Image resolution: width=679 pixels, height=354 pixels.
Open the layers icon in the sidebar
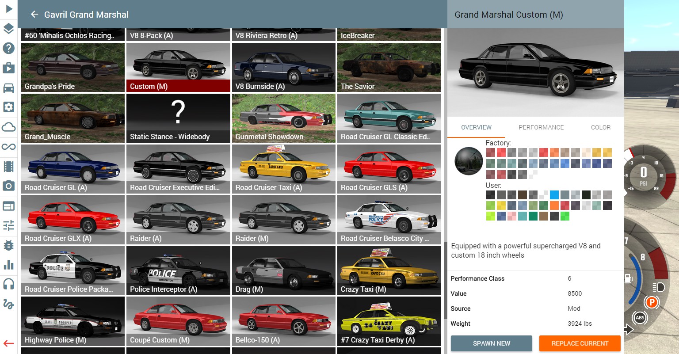pos(8,29)
